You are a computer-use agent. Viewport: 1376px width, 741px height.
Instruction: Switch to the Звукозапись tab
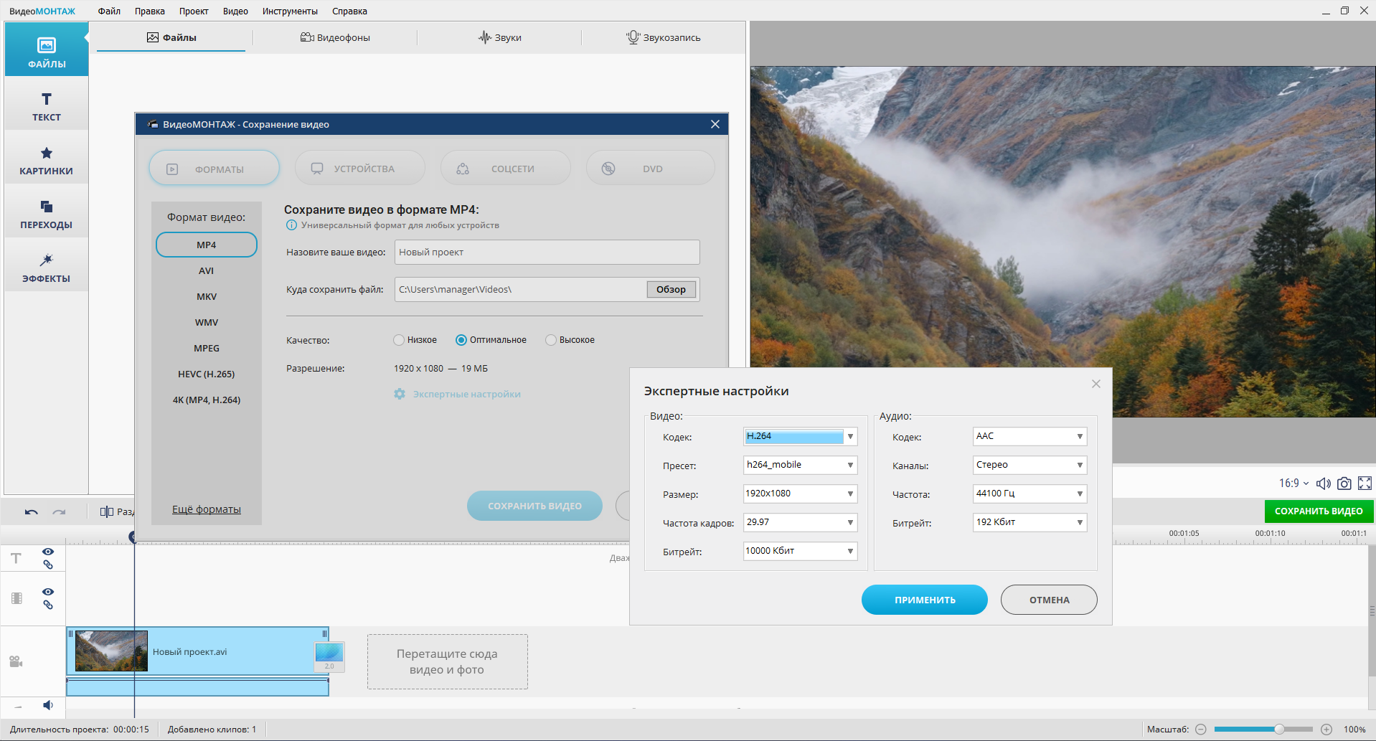pyautogui.click(x=663, y=37)
